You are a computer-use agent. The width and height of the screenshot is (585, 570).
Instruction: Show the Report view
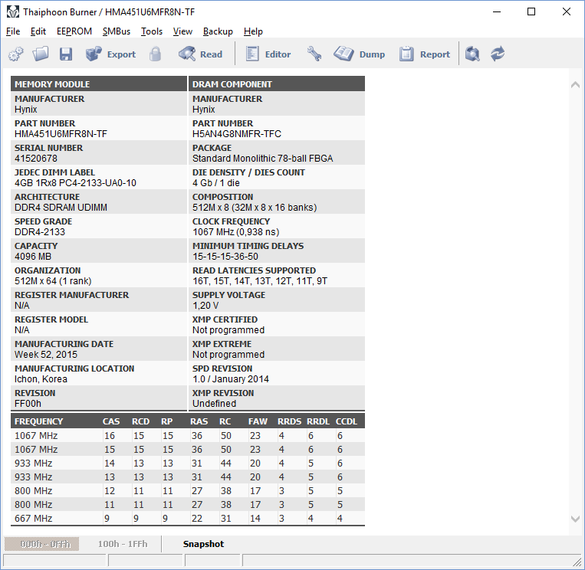click(x=425, y=54)
